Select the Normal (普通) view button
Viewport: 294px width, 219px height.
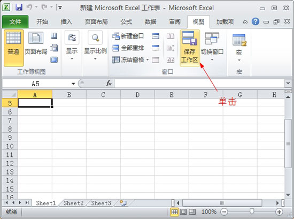tap(13, 48)
